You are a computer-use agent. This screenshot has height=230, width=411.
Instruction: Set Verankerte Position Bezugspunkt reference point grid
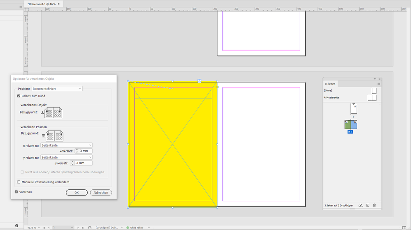point(54,136)
